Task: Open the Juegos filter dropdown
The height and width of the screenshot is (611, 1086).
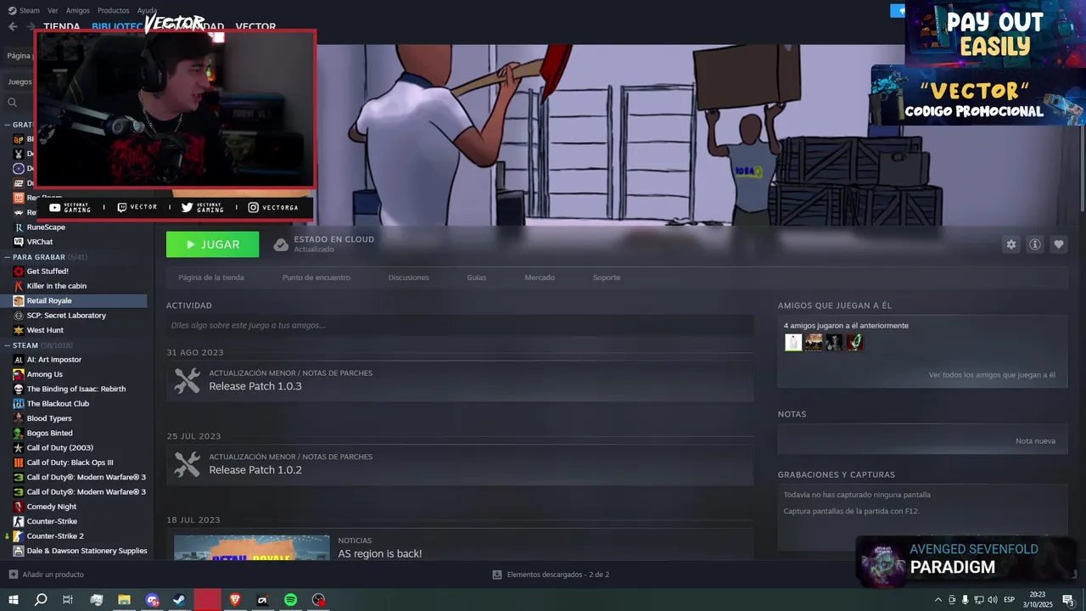Action: pos(20,82)
